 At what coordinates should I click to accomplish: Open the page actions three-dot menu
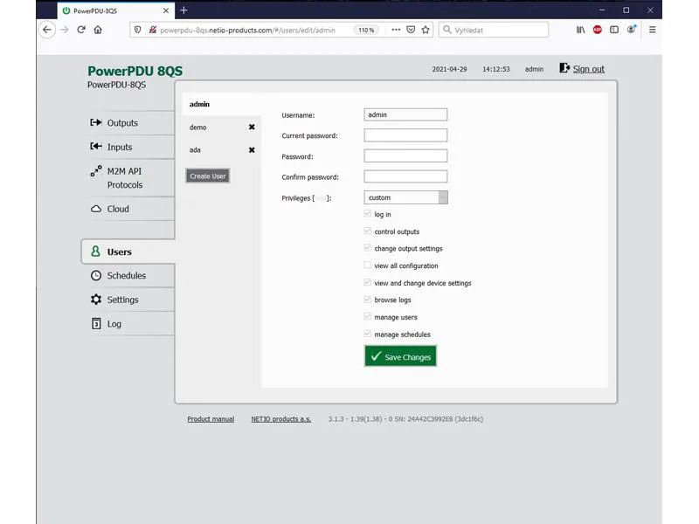click(396, 30)
